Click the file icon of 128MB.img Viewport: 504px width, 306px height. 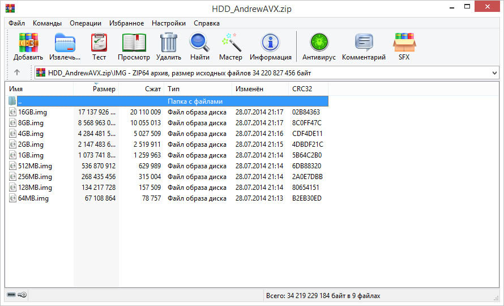[12, 187]
